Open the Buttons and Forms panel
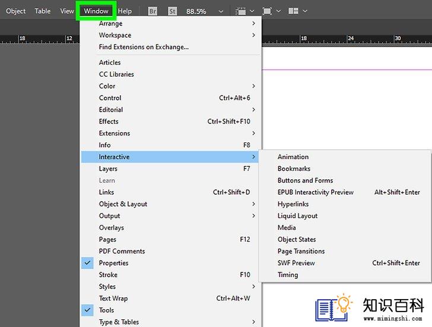Image resolution: width=432 pixels, height=327 pixels. (345, 180)
